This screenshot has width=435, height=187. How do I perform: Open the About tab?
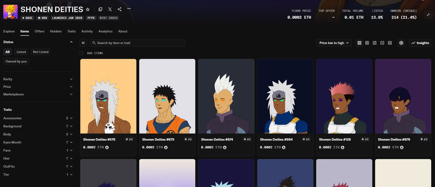[123, 31]
